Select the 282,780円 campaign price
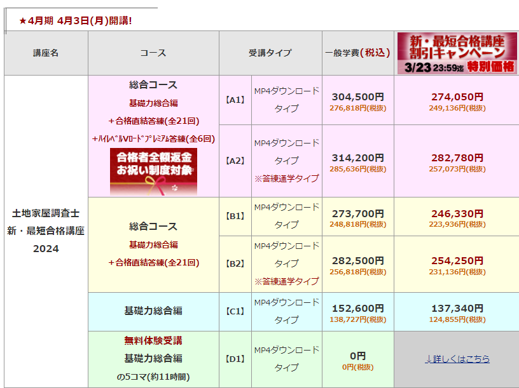Screen dimensions: 519x388 457,158
